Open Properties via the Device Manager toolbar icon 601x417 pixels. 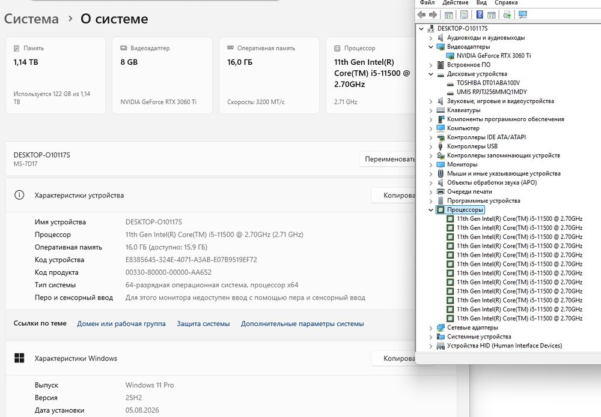(464, 14)
